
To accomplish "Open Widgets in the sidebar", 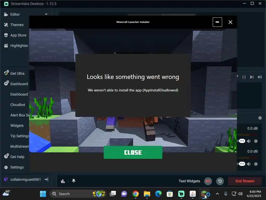I will (x=17, y=126).
